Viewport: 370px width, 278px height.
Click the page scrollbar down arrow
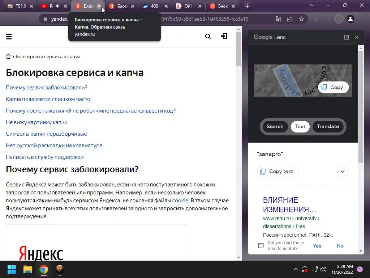point(238,257)
